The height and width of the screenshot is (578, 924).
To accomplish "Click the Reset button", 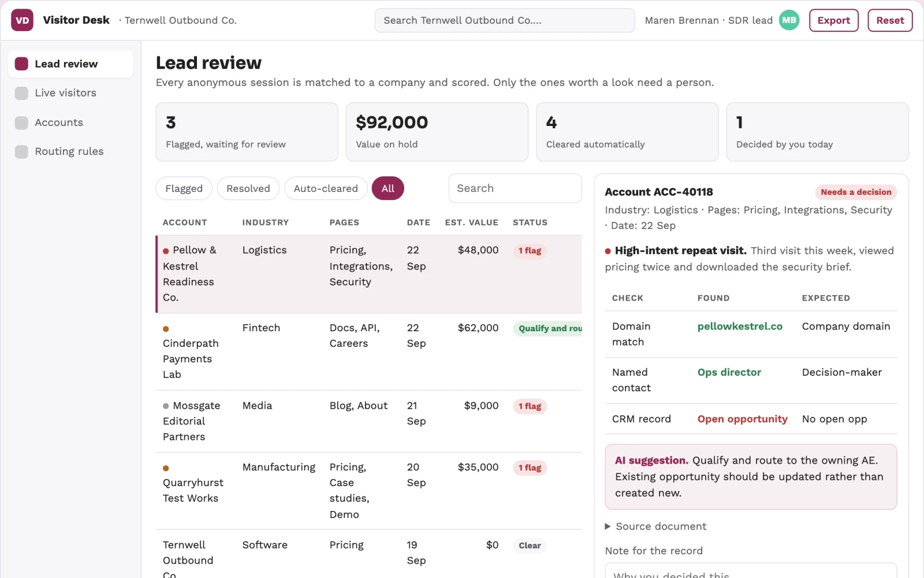I will 890,20.
